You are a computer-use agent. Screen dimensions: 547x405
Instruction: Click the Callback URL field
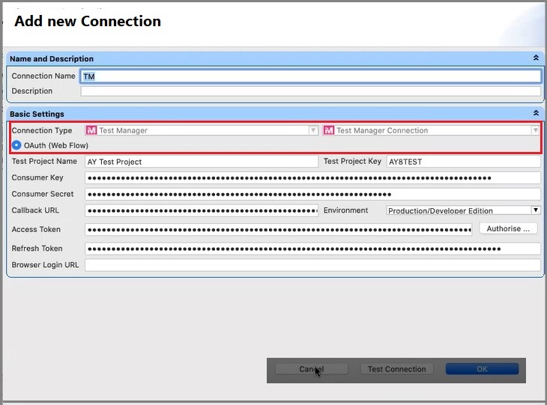tap(202, 210)
